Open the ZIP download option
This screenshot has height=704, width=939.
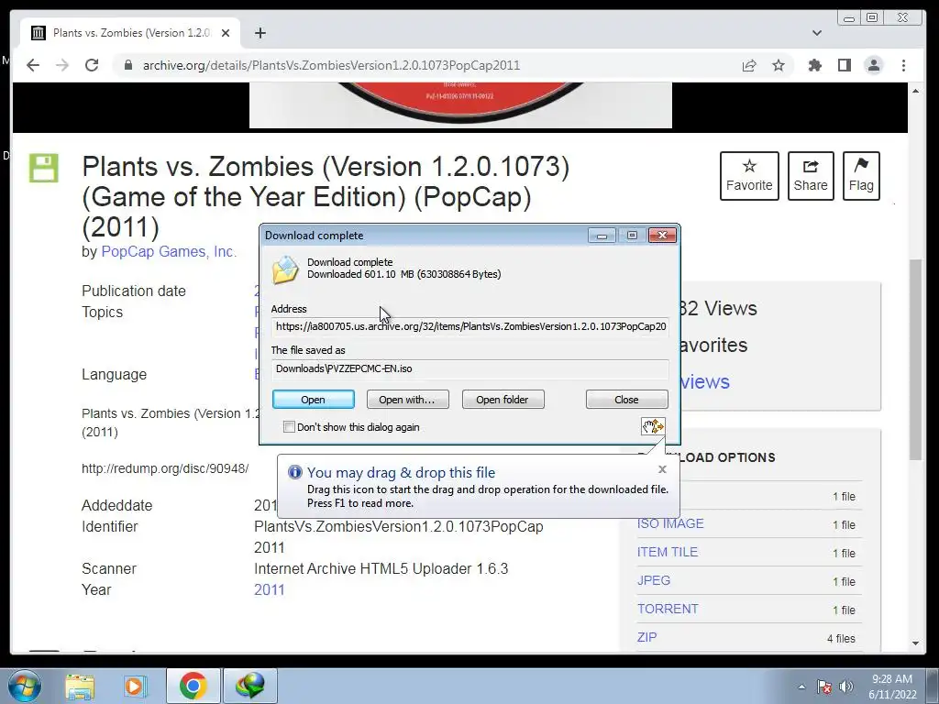pyautogui.click(x=646, y=638)
